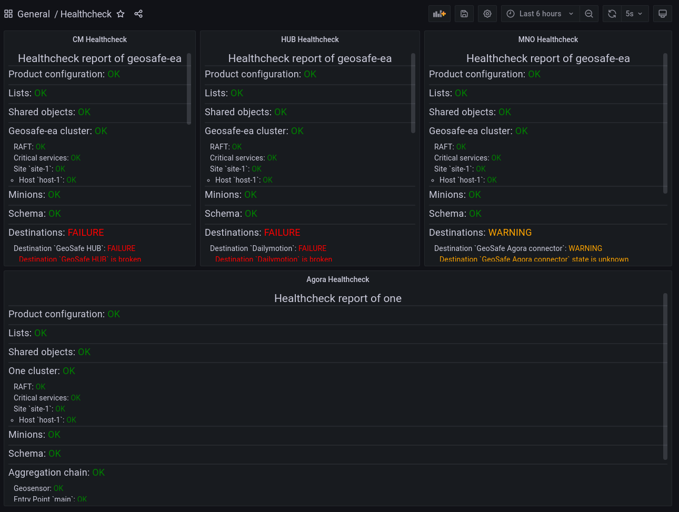Open the CM Healthcheck panel title menu
679x512 pixels.
click(99, 39)
